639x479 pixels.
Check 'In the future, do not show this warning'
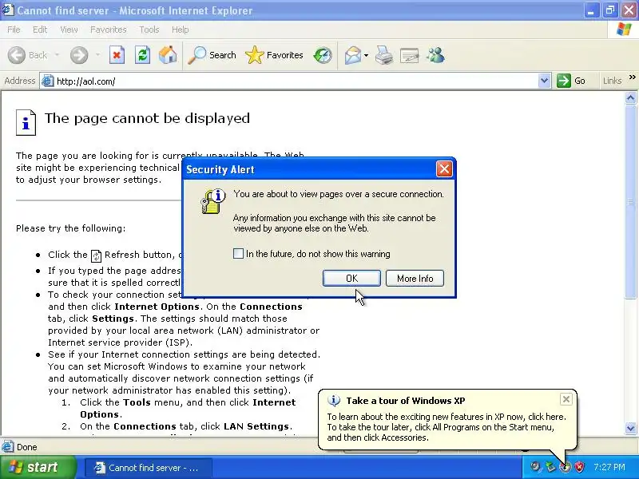pos(238,254)
